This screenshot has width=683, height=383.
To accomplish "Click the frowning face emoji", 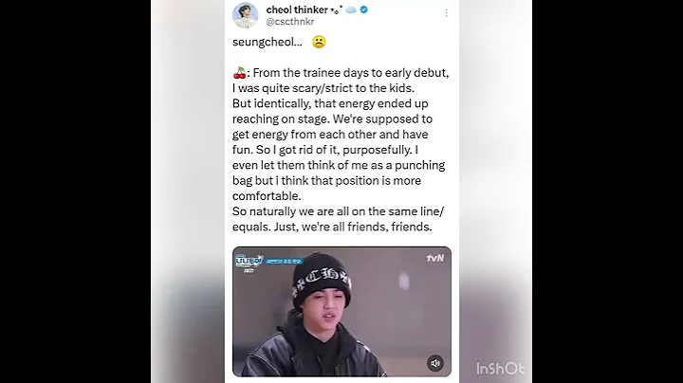I will point(319,42).
